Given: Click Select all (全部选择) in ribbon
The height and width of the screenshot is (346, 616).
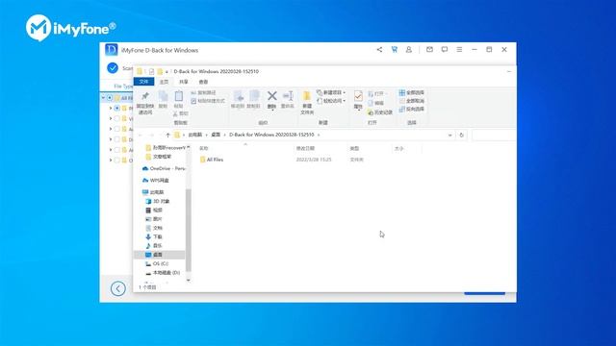Looking at the screenshot, I should click(411, 93).
